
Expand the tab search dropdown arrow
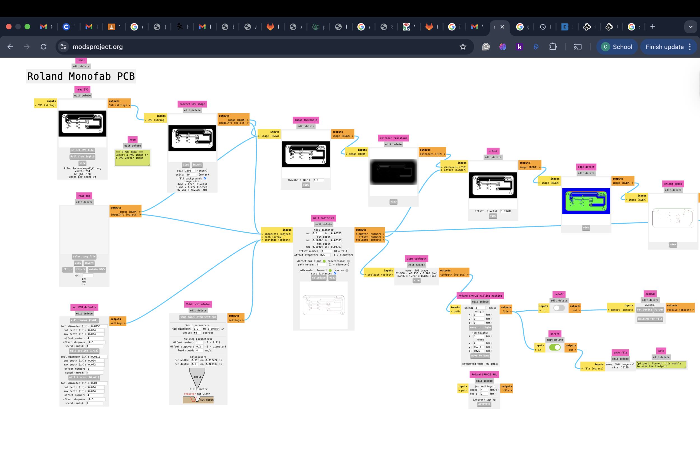(x=690, y=27)
